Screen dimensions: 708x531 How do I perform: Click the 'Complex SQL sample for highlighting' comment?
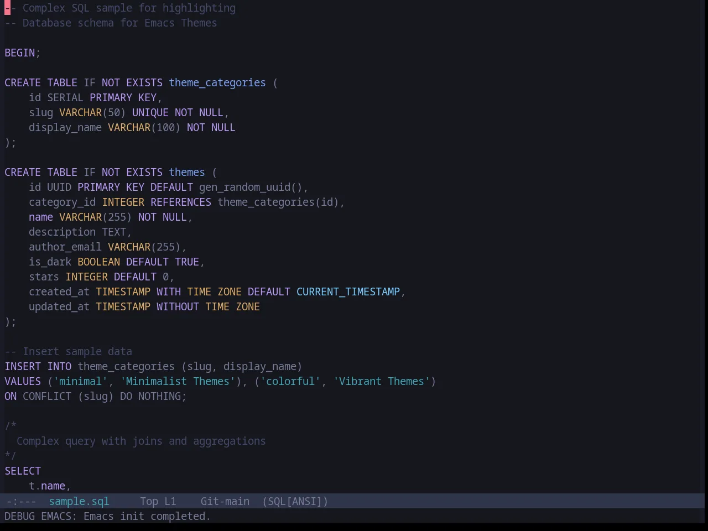pos(121,8)
